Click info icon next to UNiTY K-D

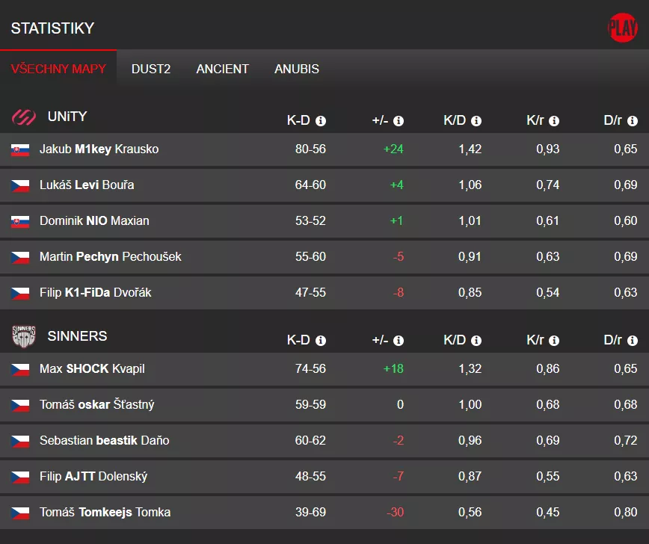(x=321, y=121)
